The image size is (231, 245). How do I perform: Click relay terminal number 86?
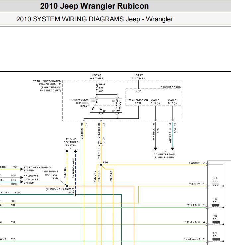pos(113,111)
